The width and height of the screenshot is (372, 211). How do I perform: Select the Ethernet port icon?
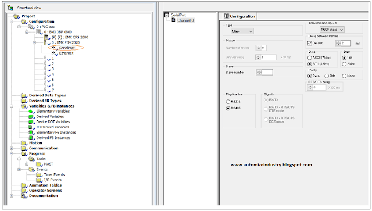coord(55,53)
